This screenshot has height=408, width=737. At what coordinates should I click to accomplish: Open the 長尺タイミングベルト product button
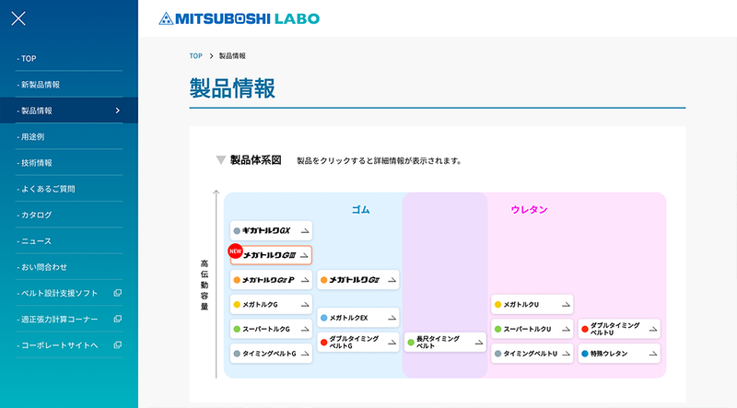(445, 343)
